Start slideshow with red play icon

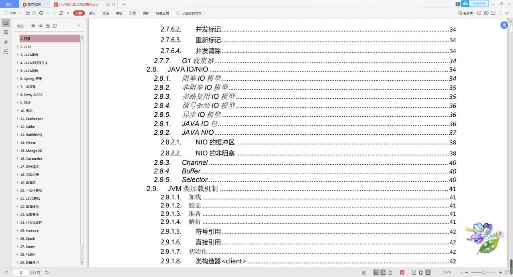(x=402, y=272)
